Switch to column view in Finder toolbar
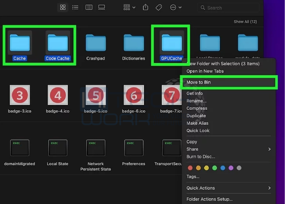285x204 pixels. [89, 7]
